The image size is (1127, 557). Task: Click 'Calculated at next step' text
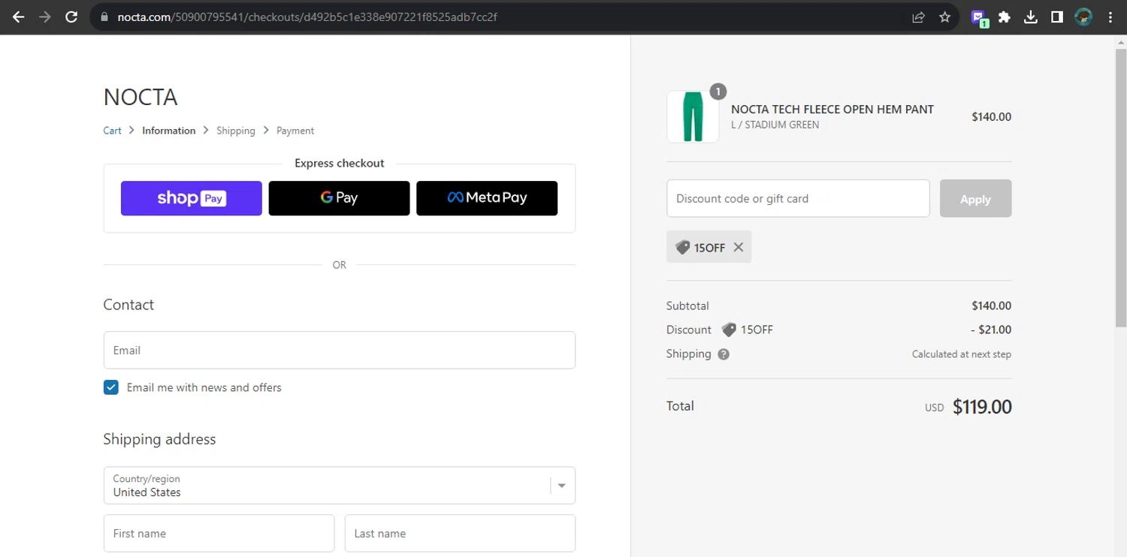click(x=962, y=354)
